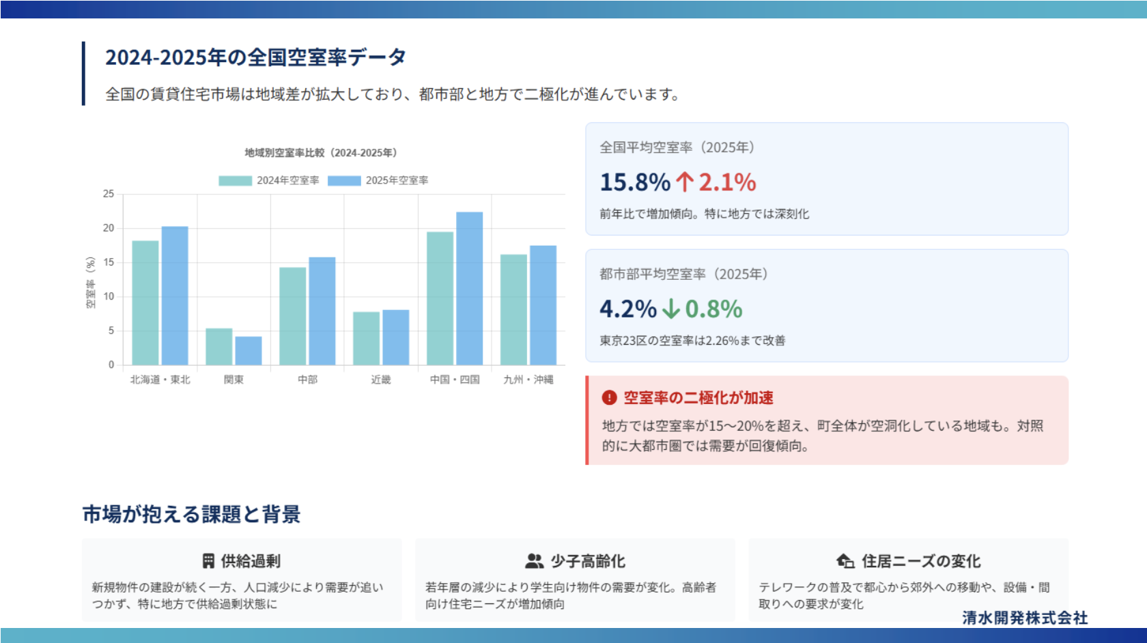Click the 都市部平均空室率（2025年） card heading
Viewport: 1147px width, 643px height.
[x=684, y=274]
